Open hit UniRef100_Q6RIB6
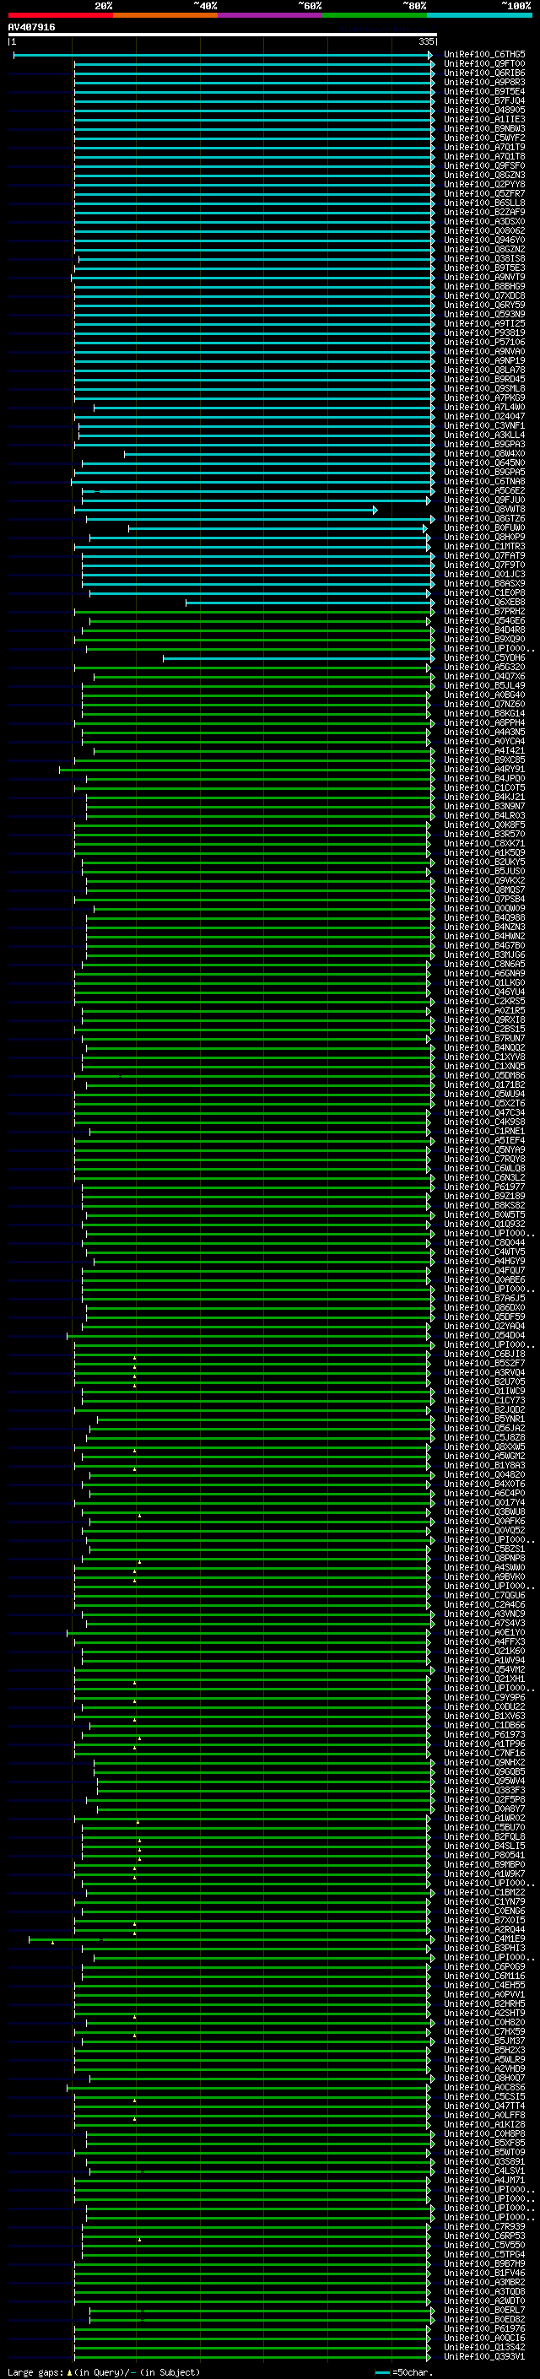This screenshot has width=540, height=2379. [484, 73]
